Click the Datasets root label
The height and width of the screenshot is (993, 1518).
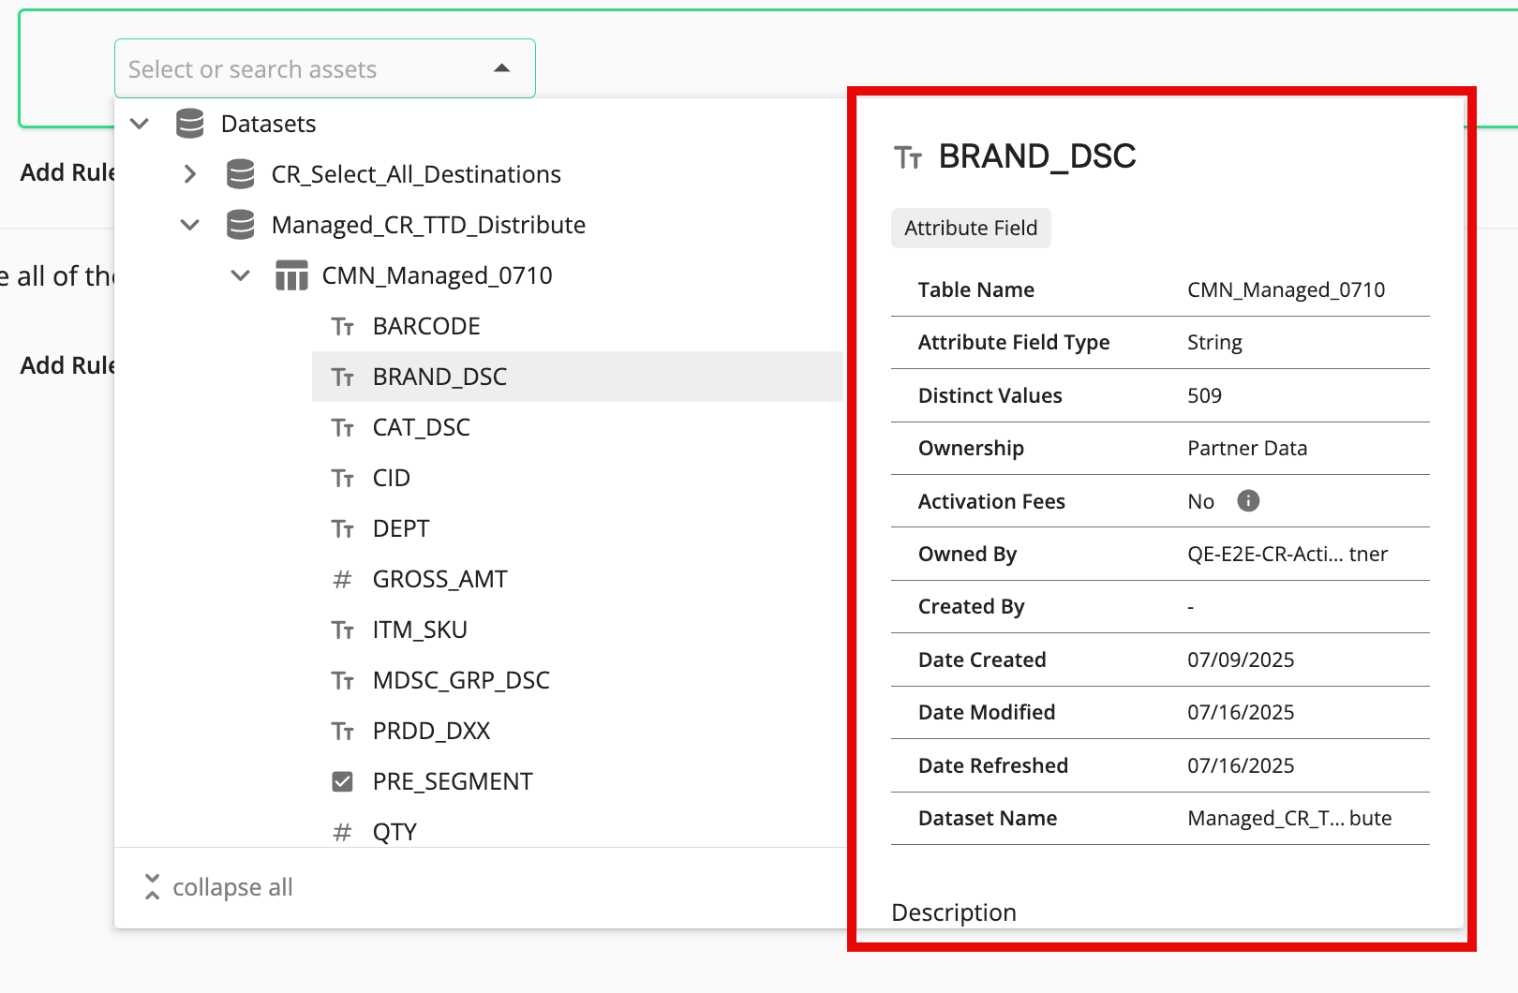[x=268, y=124]
